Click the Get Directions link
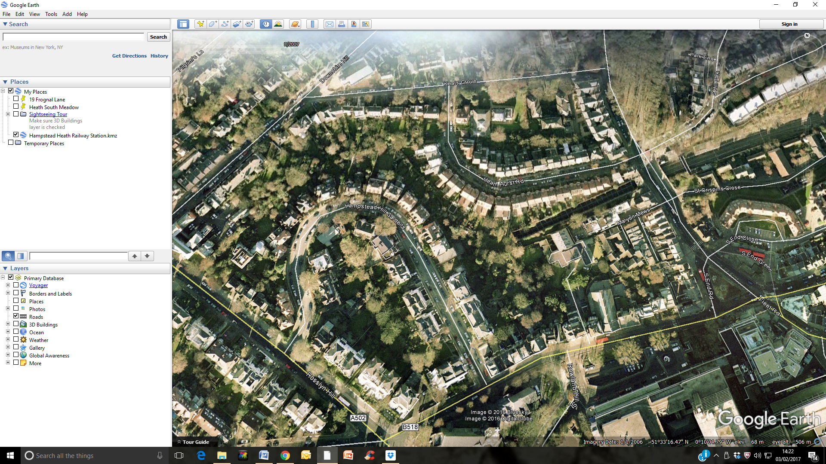The image size is (826, 464). tap(129, 56)
